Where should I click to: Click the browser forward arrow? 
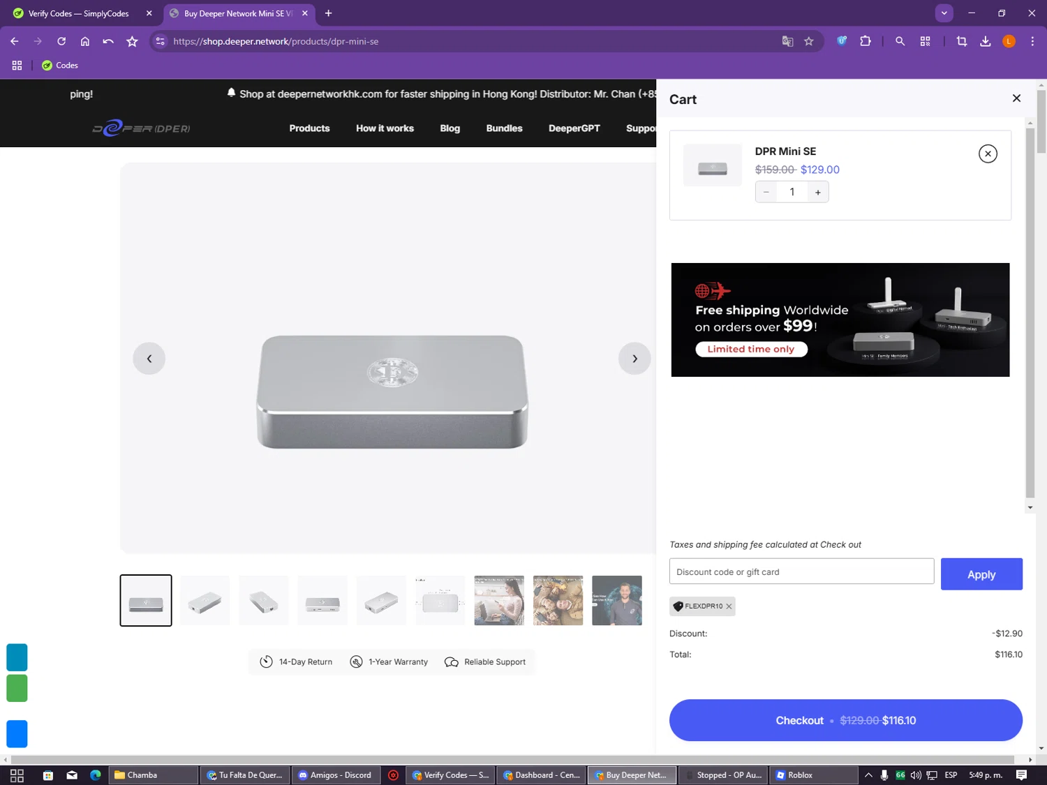(x=38, y=41)
